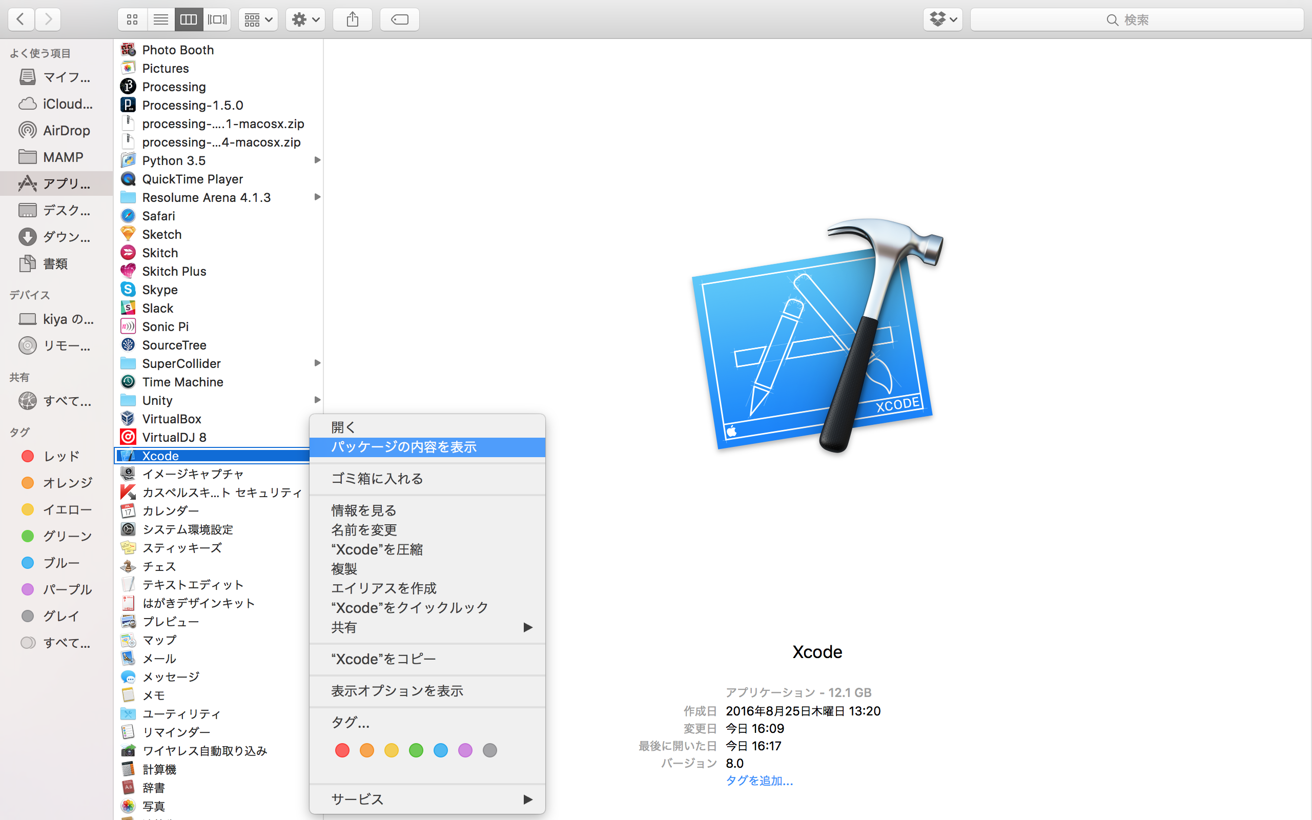Choose 表示オプションを表示 in context menu
This screenshot has height=820, width=1312.
tap(427, 691)
